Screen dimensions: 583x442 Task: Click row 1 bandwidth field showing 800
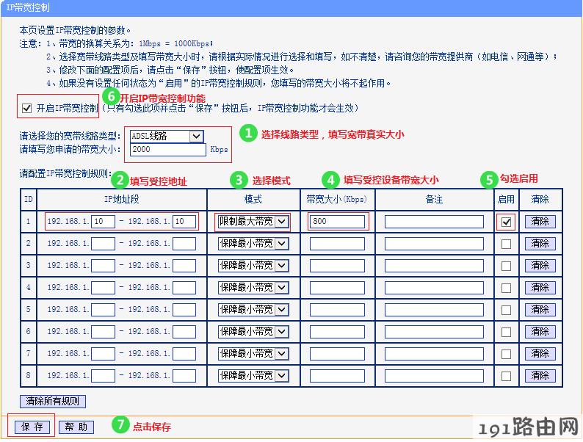pos(337,222)
